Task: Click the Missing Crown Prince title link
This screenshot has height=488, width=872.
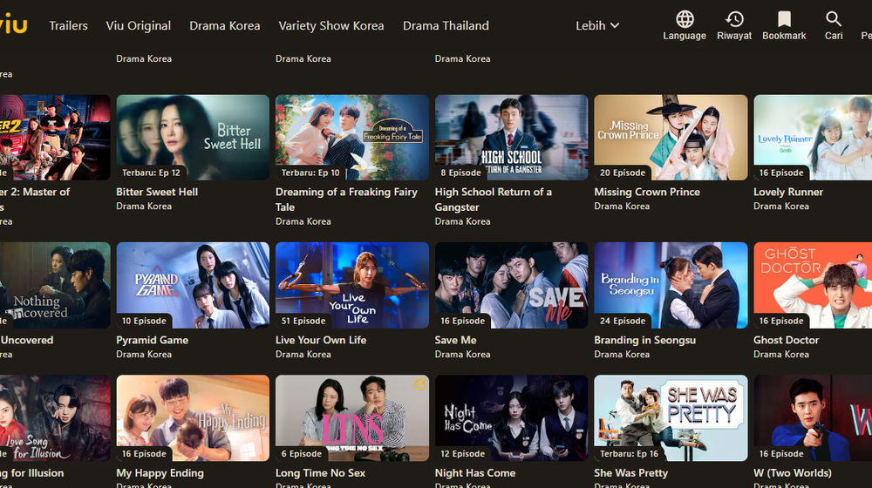Action: pos(647,192)
